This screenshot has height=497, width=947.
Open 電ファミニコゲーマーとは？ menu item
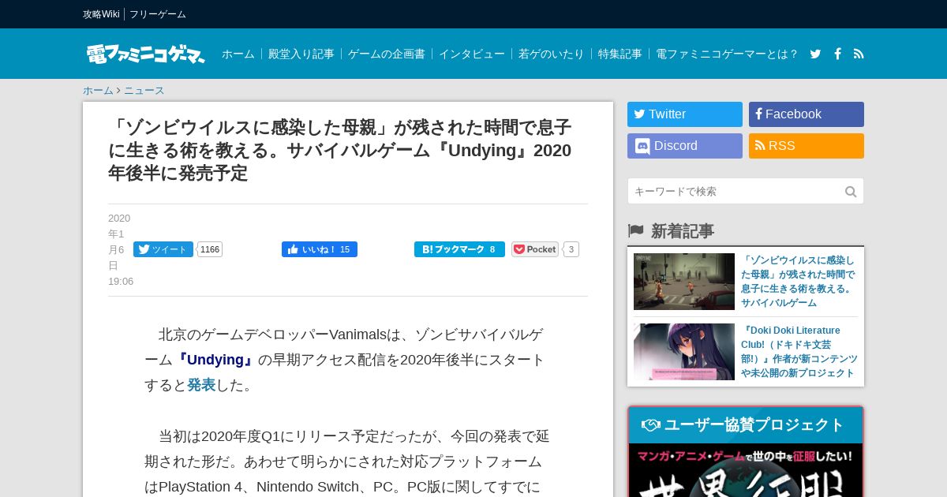tap(727, 54)
